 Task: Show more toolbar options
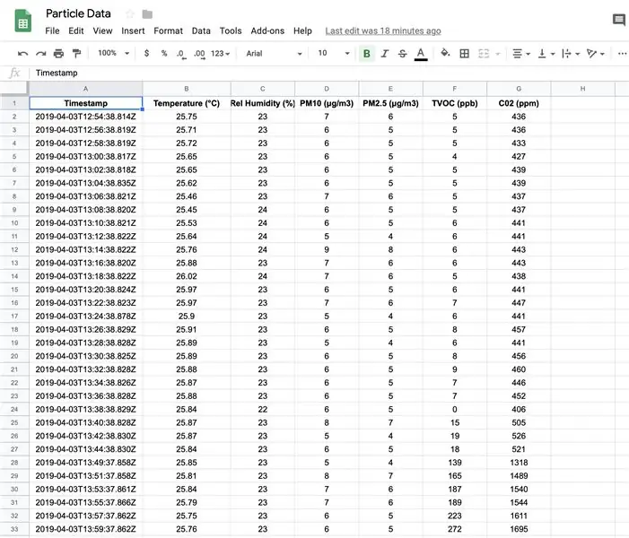(x=622, y=53)
